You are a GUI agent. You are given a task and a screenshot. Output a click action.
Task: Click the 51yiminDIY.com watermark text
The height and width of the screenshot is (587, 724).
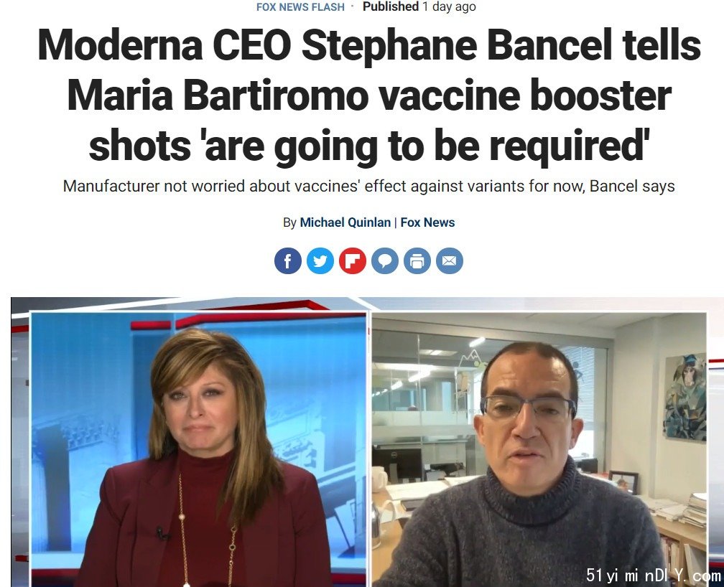coord(653,576)
